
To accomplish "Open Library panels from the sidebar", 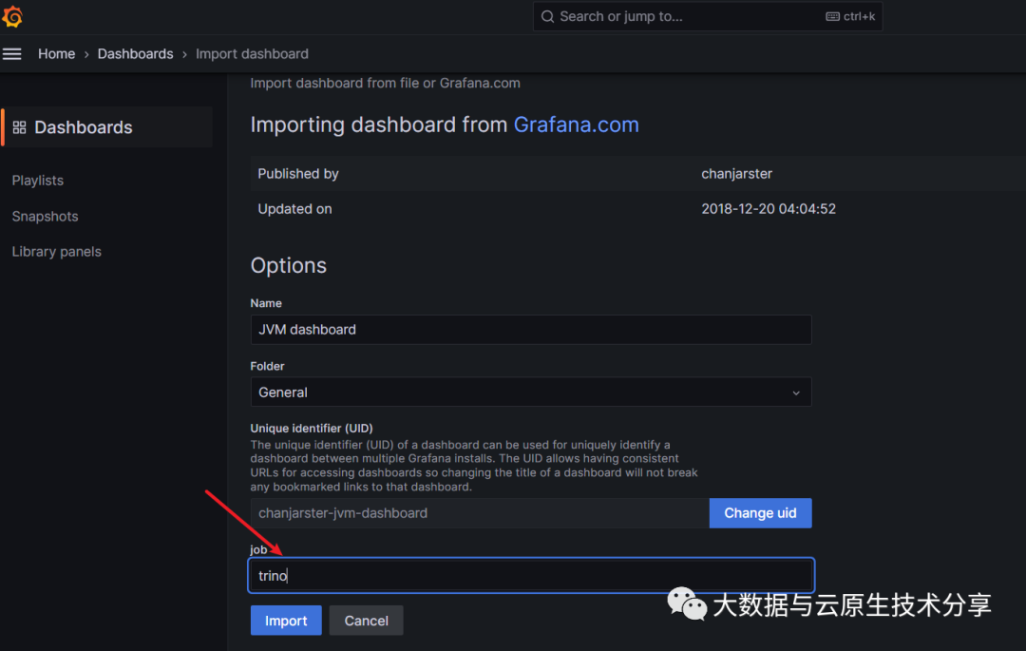I will [56, 251].
